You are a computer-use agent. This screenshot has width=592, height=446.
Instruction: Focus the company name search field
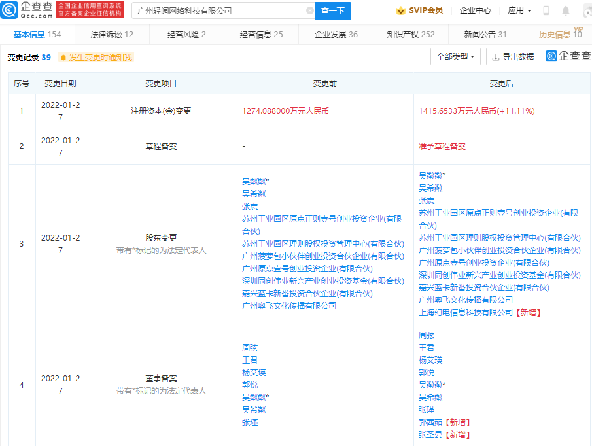click(x=223, y=11)
